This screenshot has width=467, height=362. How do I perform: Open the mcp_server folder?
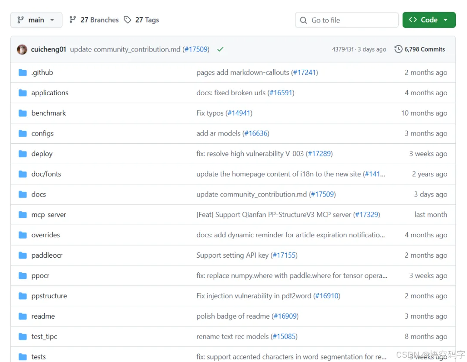pos(49,215)
